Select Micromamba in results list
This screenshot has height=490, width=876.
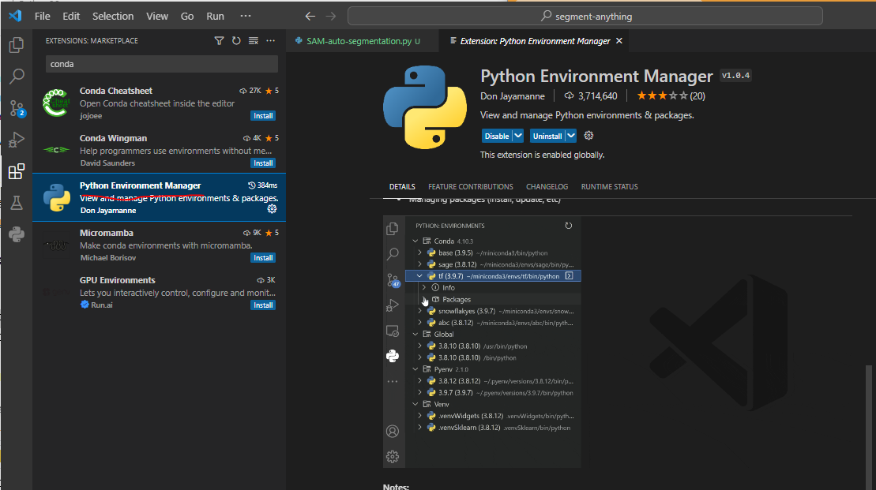(x=160, y=245)
